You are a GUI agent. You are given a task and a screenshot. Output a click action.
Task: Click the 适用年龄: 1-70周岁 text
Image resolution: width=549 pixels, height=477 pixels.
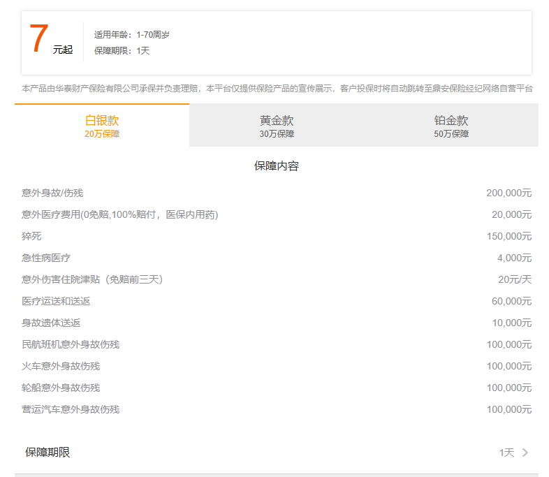(132, 34)
